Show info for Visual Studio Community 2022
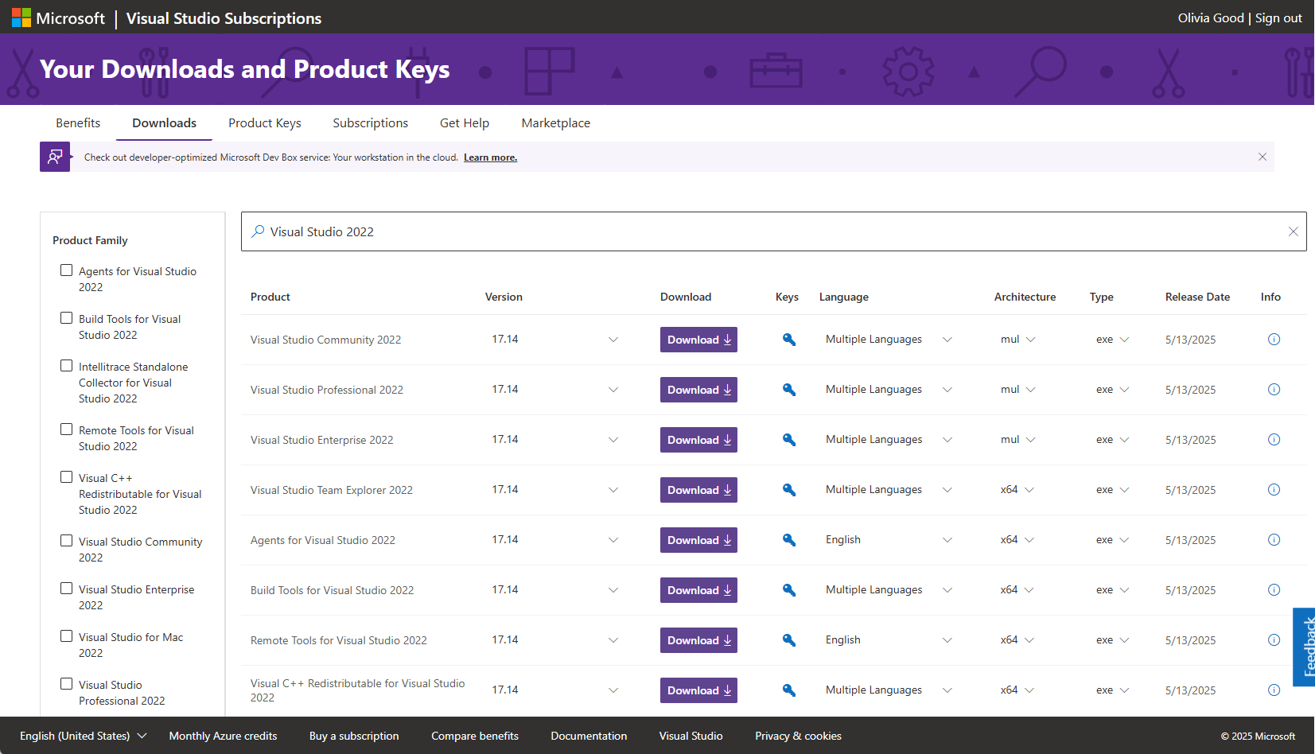 [x=1274, y=340]
